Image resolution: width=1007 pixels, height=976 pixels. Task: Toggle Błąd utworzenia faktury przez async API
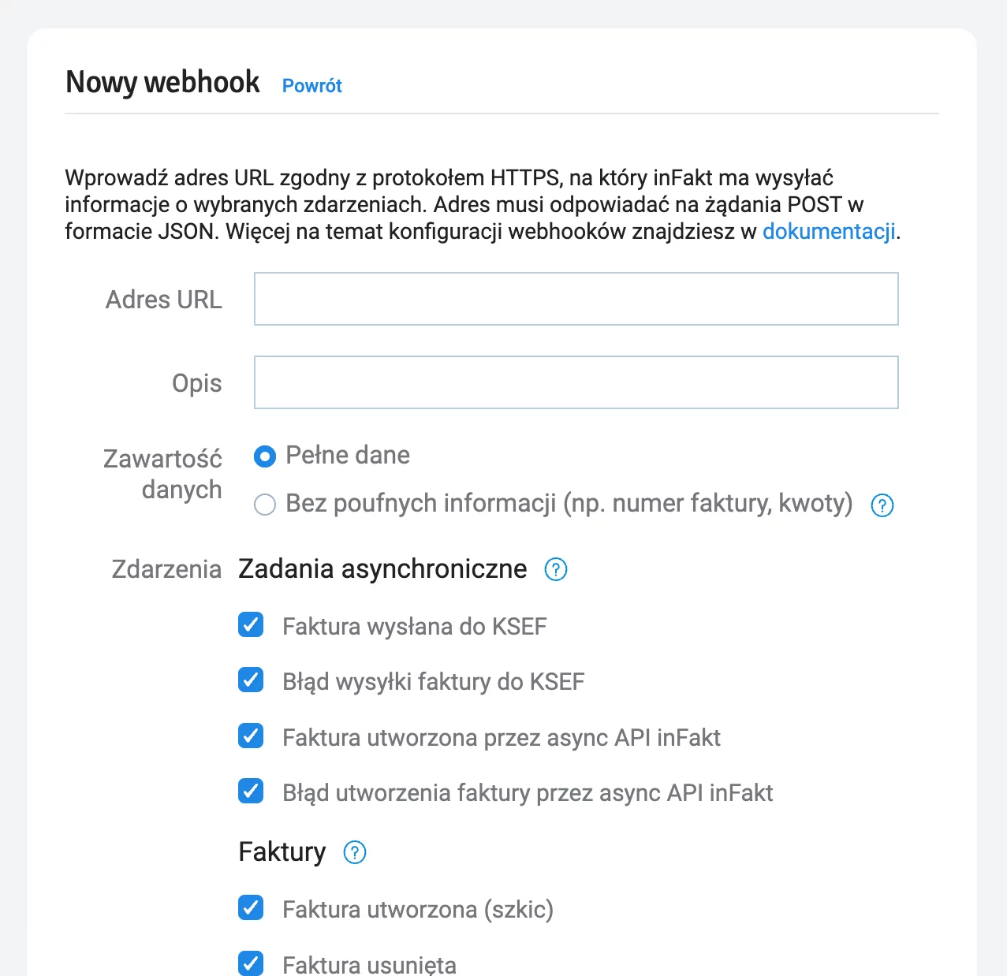(x=251, y=791)
